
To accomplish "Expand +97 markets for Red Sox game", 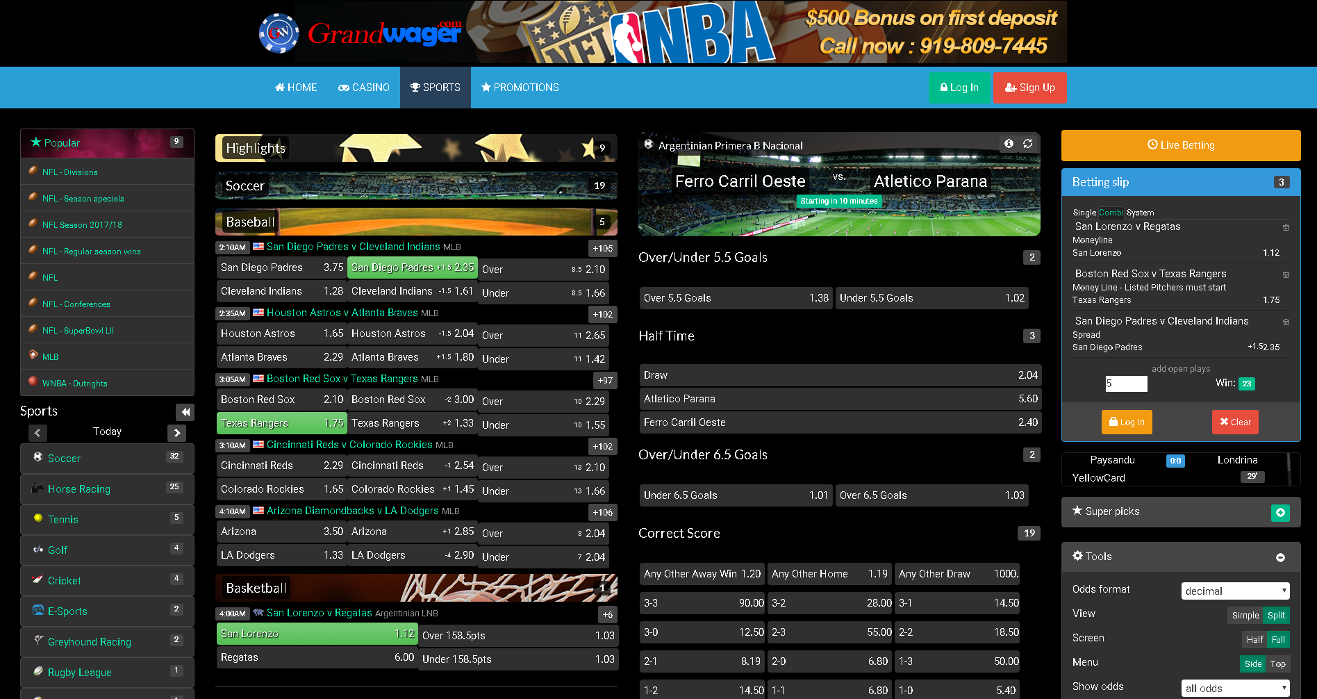I will [x=604, y=380].
